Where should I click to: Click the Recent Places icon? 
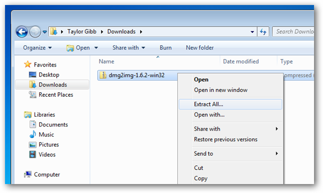[x=32, y=94]
